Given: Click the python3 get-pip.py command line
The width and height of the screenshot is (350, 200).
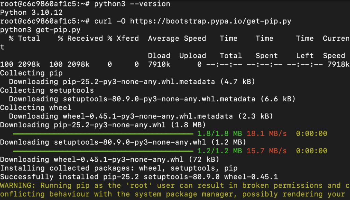Looking at the screenshot, I should [x=40, y=30].
